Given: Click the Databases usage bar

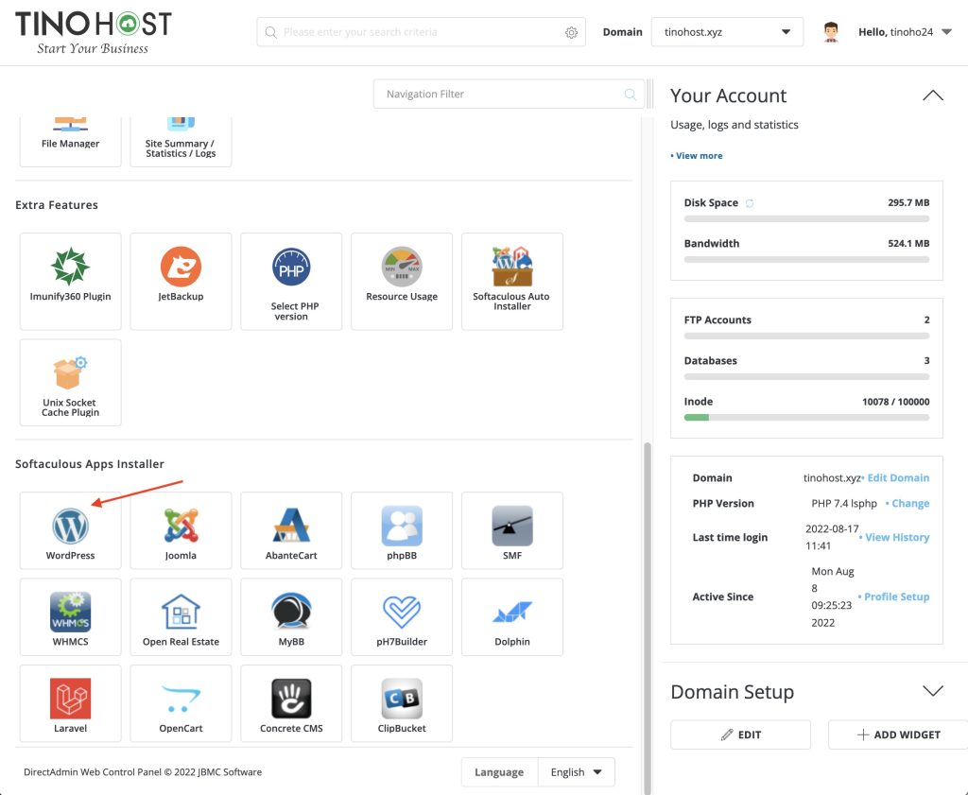Looking at the screenshot, I should point(807,376).
